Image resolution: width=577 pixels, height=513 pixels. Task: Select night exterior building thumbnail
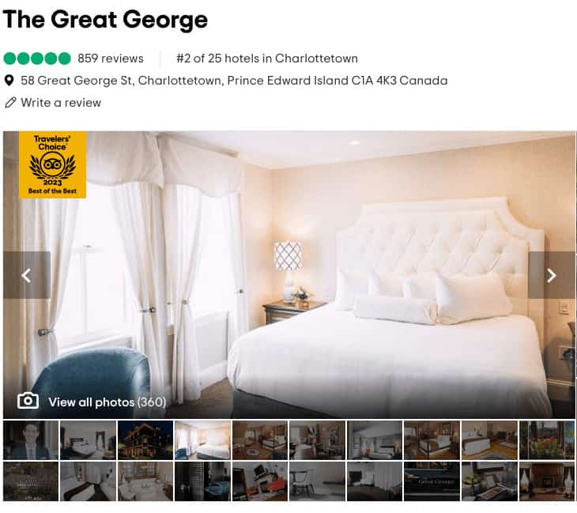145,440
